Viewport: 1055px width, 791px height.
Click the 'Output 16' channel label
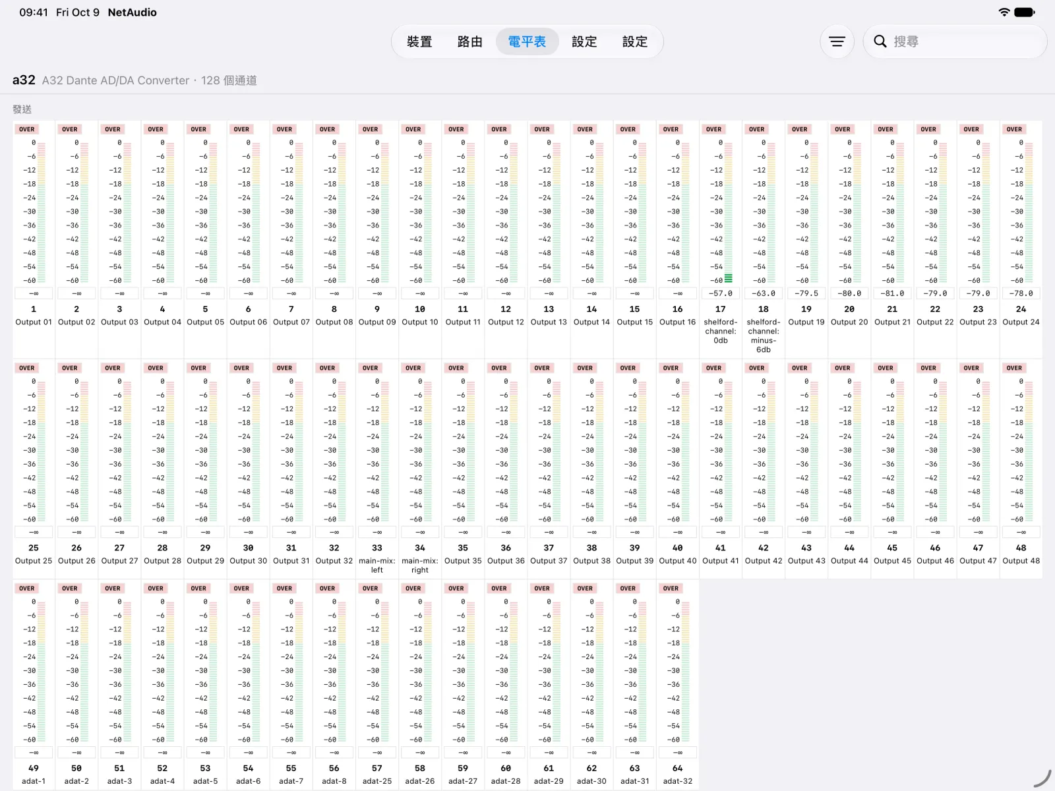677,322
